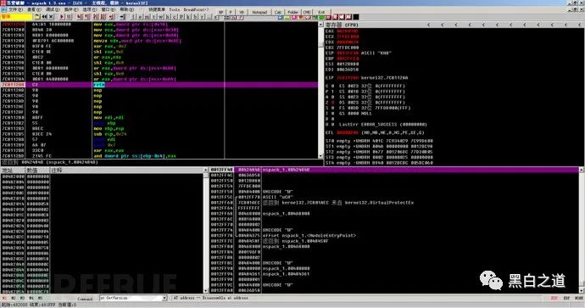Open the 帮助(H) menu

(x=127, y=9)
